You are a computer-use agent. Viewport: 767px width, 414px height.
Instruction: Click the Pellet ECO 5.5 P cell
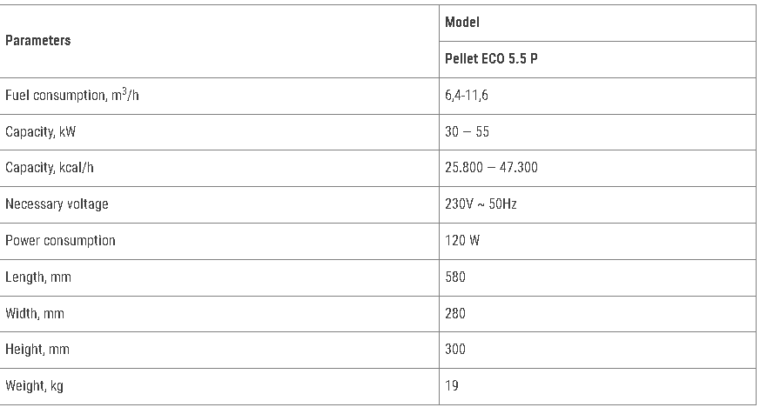coord(598,60)
